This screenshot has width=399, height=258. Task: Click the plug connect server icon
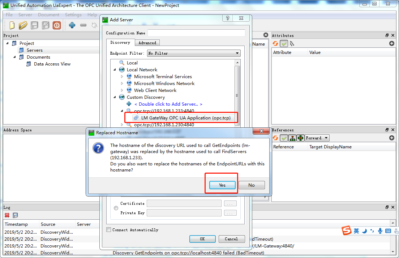[94, 25]
